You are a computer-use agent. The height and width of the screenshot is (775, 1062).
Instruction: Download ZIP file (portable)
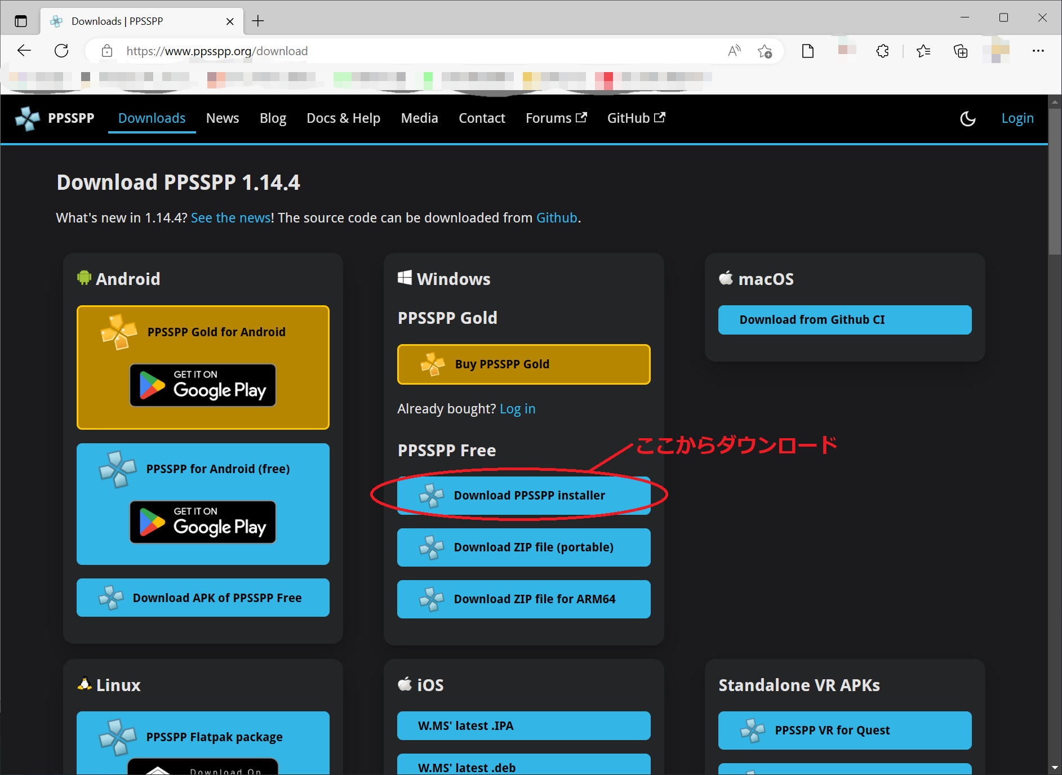(523, 547)
